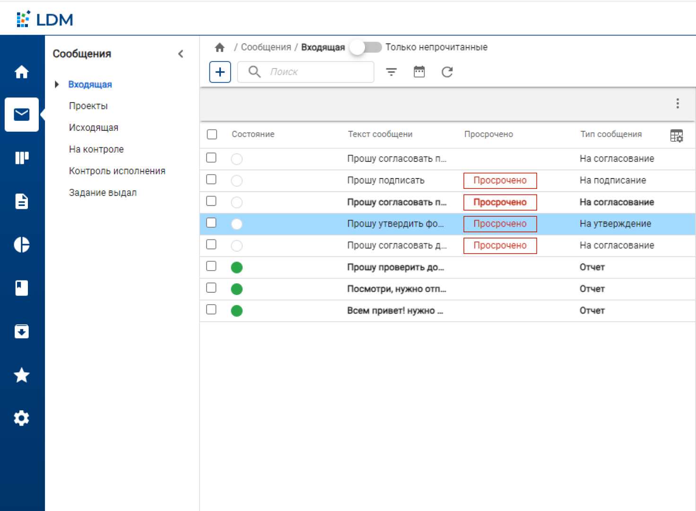This screenshot has height=511, width=696.
Task: Click the plus button to create message
Action: [220, 72]
